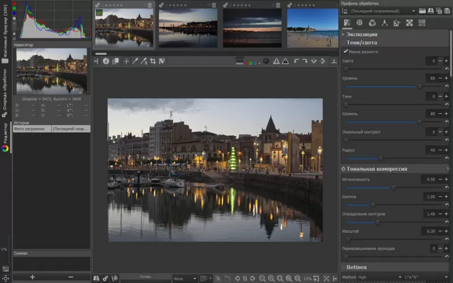The height and width of the screenshot is (283, 453).
Task: Rotate the image left
Action: (x=296, y=61)
